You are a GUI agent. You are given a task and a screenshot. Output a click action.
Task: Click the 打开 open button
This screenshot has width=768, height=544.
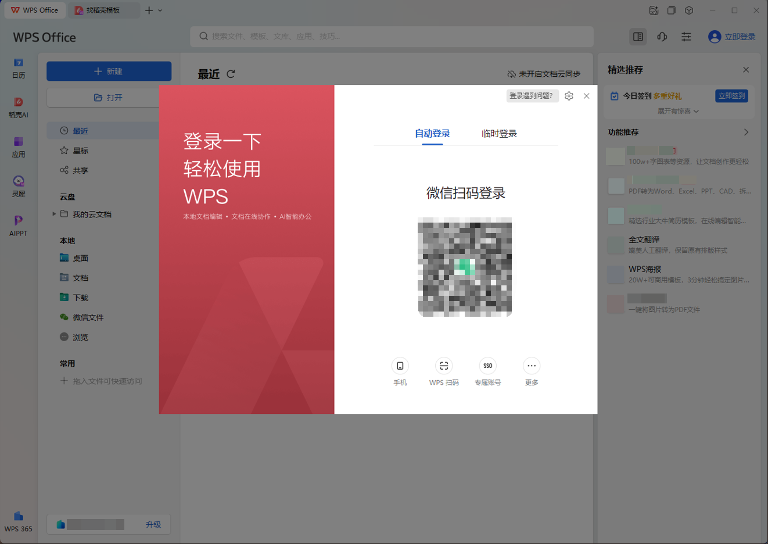point(109,98)
